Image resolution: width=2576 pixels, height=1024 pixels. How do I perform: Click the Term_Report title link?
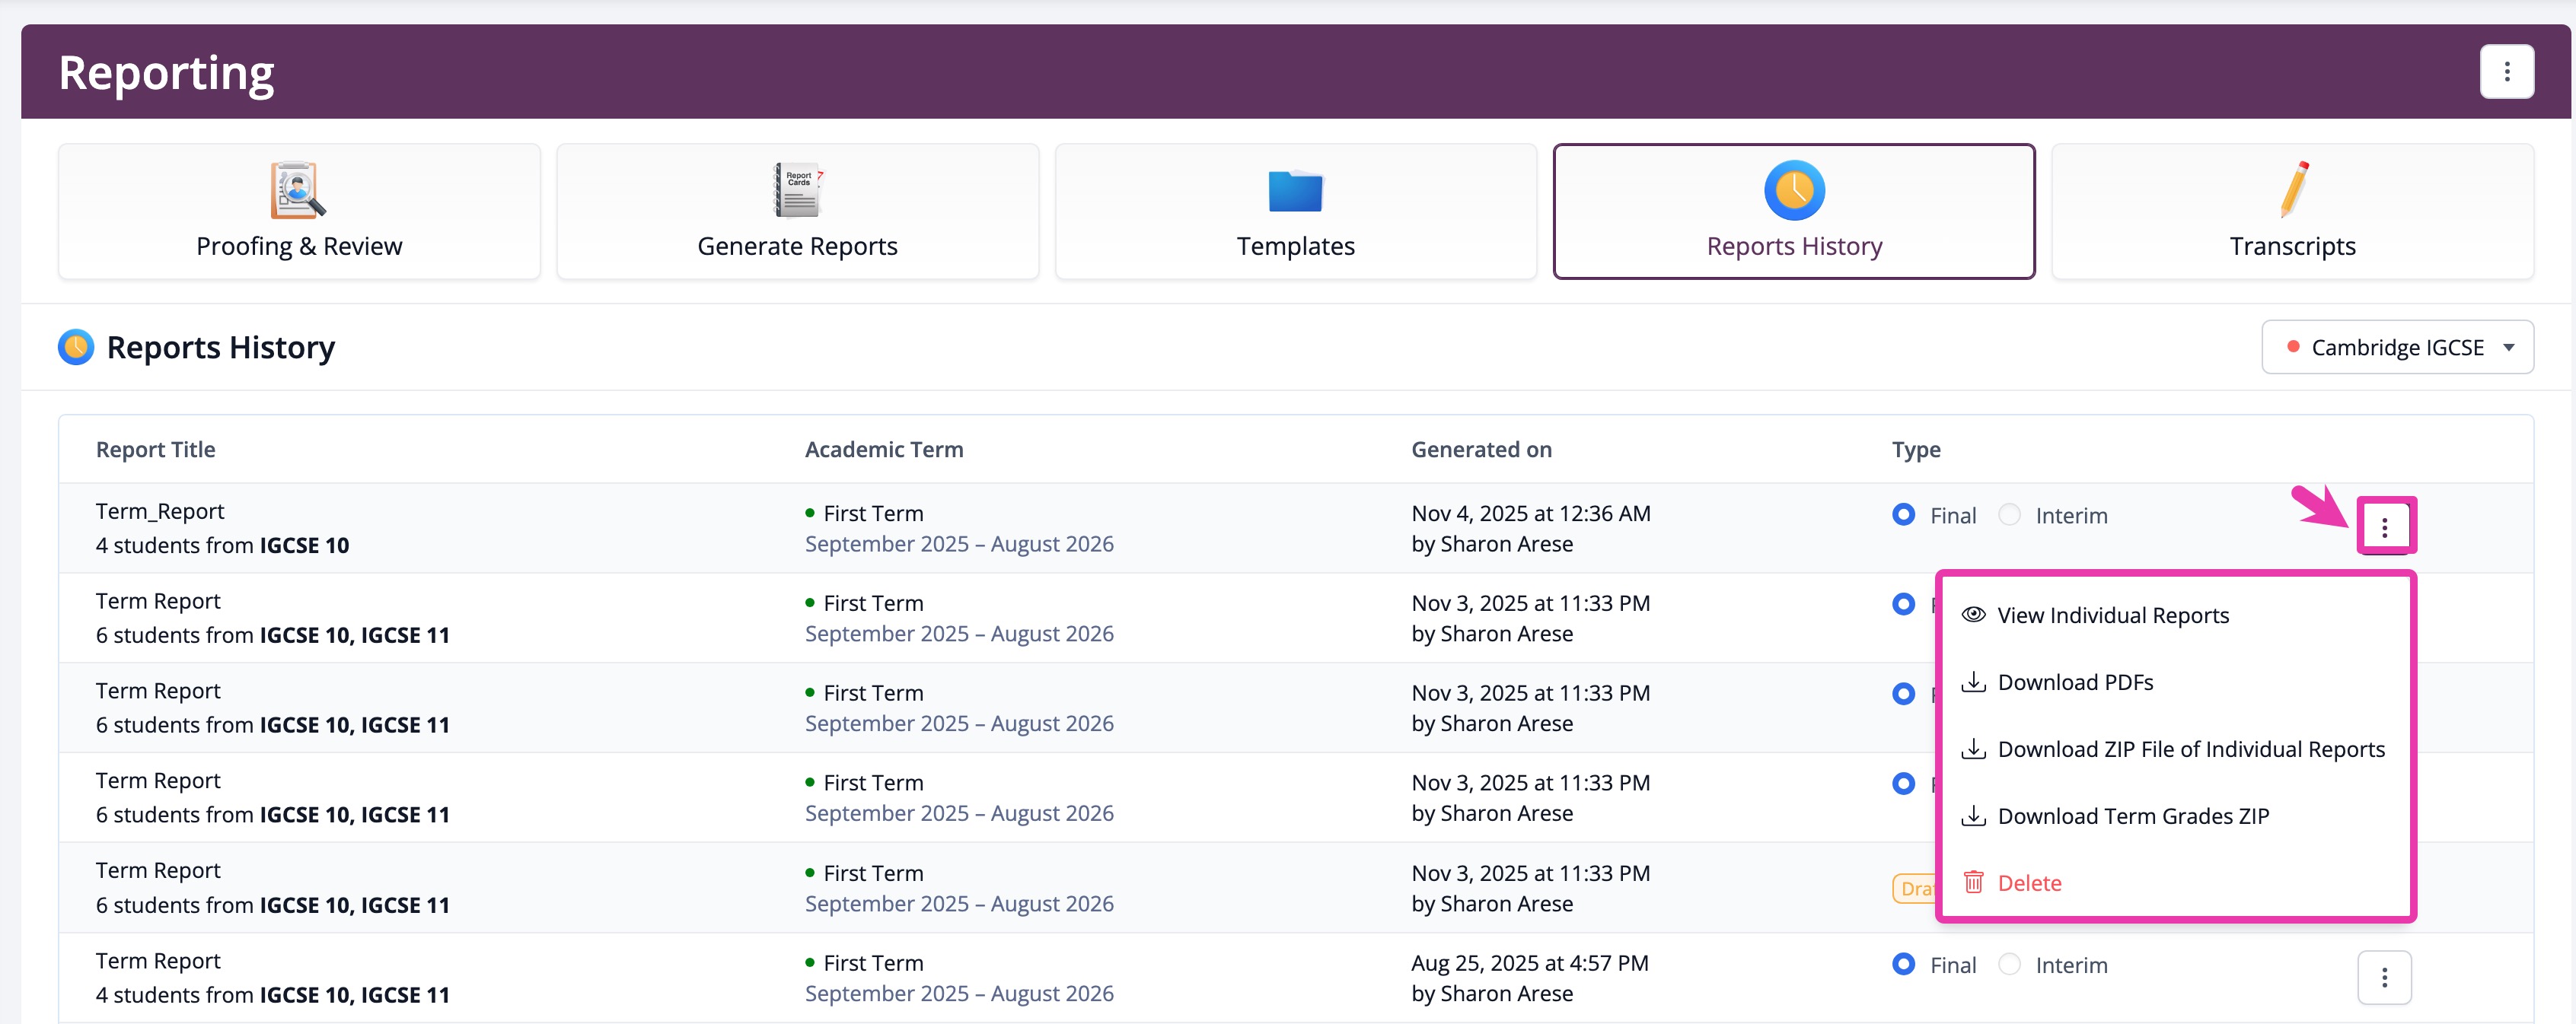159,510
